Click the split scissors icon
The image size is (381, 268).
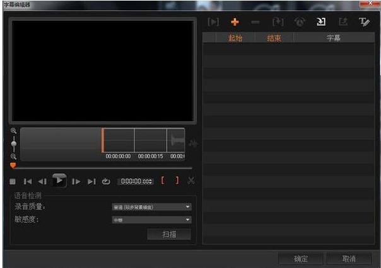pyautogui.click(x=191, y=181)
